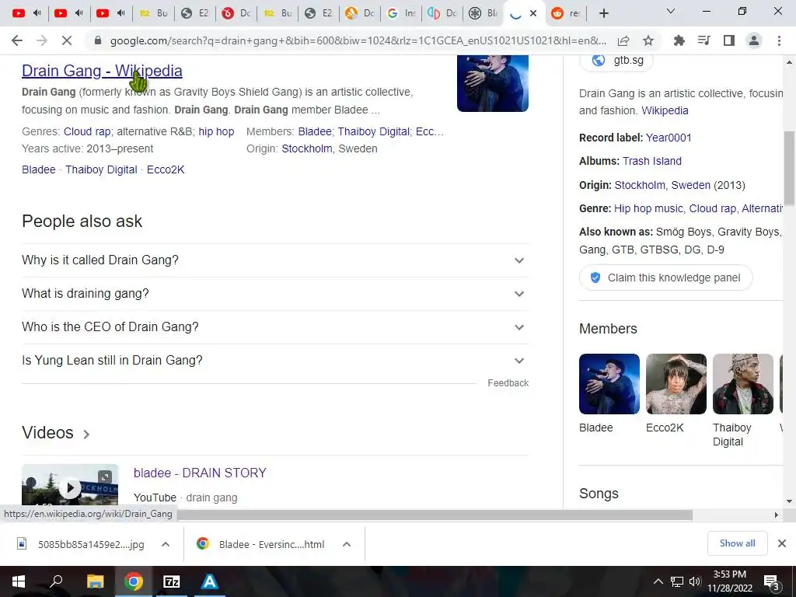
Task: Open the notification center icon
Action: click(772, 582)
